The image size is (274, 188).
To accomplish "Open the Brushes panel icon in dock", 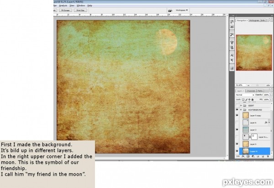I will pyautogui.click(x=232, y=43).
